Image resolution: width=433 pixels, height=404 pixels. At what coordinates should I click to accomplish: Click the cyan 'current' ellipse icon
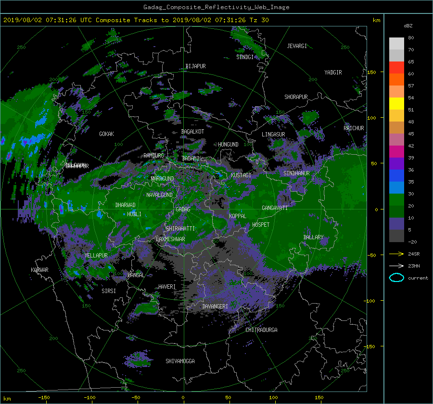coord(396,278)
